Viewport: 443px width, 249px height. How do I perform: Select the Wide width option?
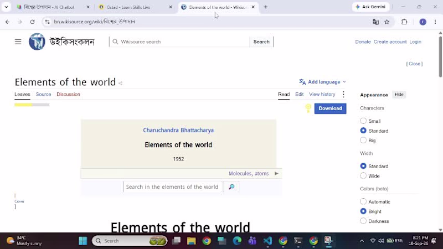click(363, 176)
